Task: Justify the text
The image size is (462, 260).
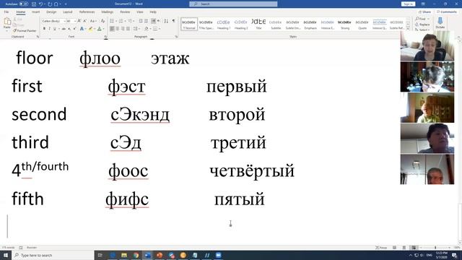Action: pos(128,29)
